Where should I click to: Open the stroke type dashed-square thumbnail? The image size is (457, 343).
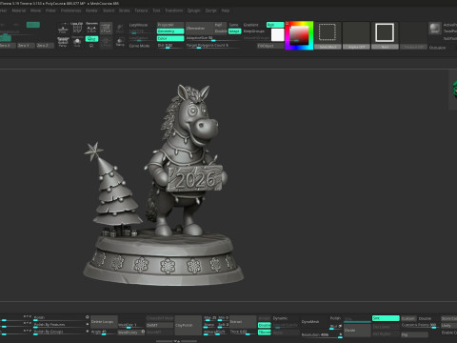[x=328, y=35]
